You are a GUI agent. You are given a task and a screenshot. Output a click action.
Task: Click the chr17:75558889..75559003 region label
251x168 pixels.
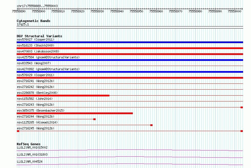point(37,6)
